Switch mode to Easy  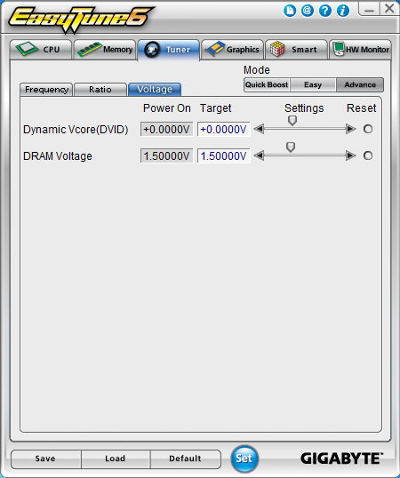pos(313,84)
